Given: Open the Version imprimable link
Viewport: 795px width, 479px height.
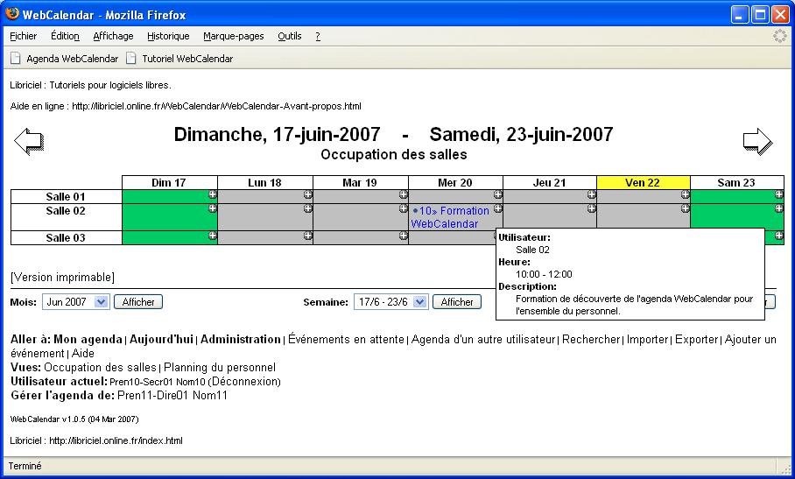Looking at the screenshot, I should point(62,278).
